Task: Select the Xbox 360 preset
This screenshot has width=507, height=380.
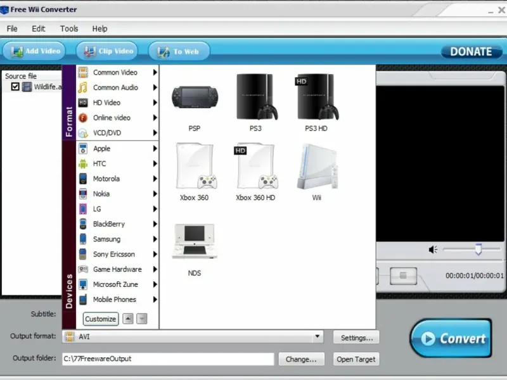Action: 195,172
